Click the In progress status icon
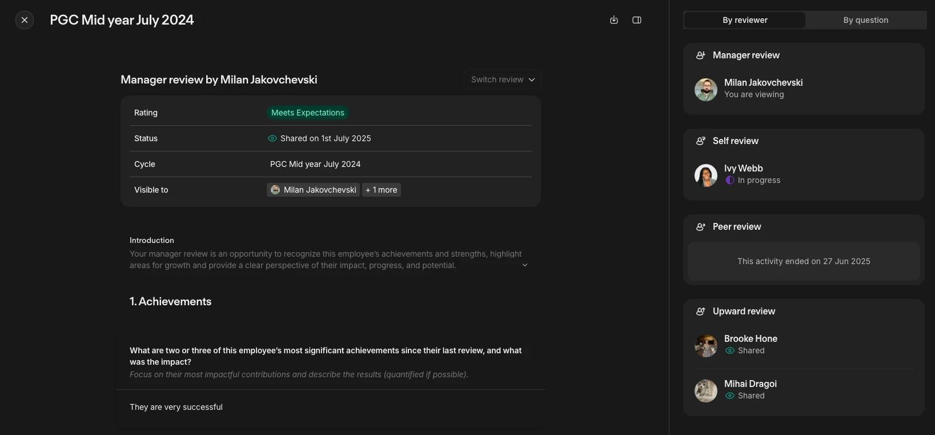Screen dimensions: 935x435 click(x=730, y=180)
